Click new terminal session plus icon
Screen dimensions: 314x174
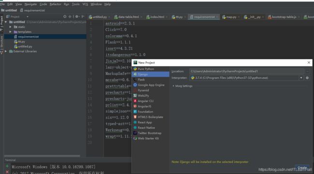click(7, 166)
